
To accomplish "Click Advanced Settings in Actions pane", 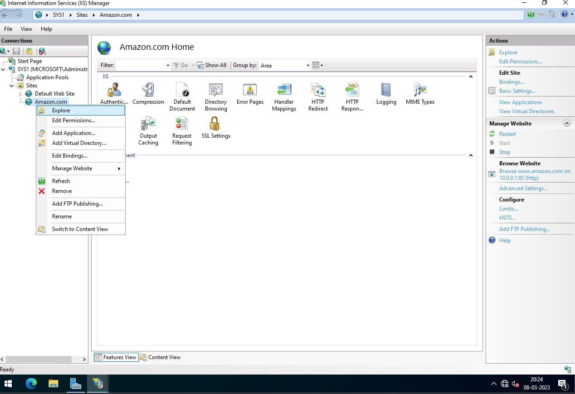I will [x=523, y=188].
